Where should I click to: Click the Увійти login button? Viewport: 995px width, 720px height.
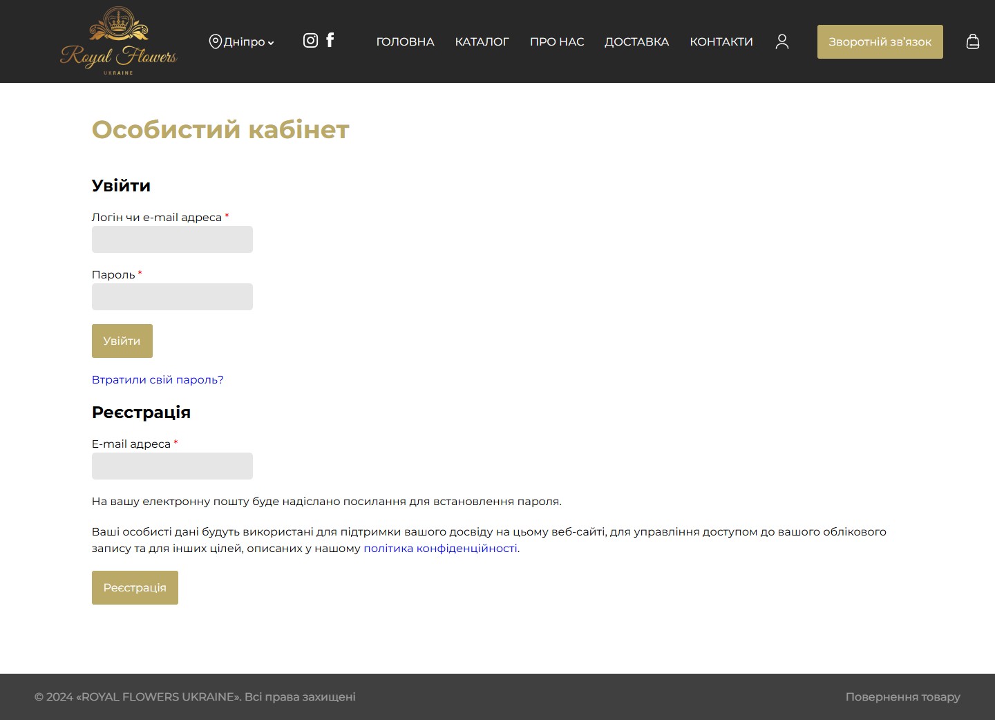click(x=122, y=341)
